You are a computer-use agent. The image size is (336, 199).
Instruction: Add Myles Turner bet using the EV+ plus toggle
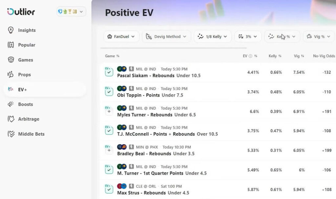[108, 110]
